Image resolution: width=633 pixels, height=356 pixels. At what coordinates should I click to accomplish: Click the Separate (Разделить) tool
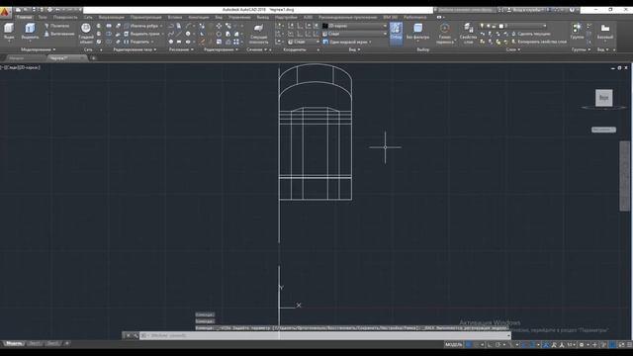(x=137, y=42)
